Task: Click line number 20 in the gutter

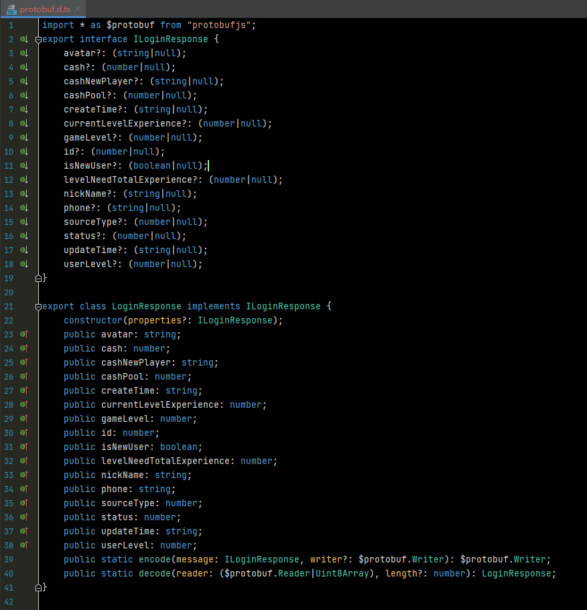Action: pyautogui.click(x=9, y=292)
